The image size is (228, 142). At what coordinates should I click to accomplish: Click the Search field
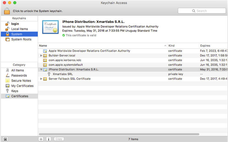[202, 11]
